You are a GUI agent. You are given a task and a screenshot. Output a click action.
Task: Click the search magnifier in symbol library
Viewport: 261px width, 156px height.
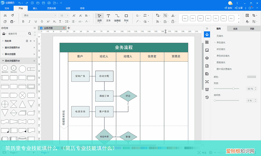click(30, 34)
